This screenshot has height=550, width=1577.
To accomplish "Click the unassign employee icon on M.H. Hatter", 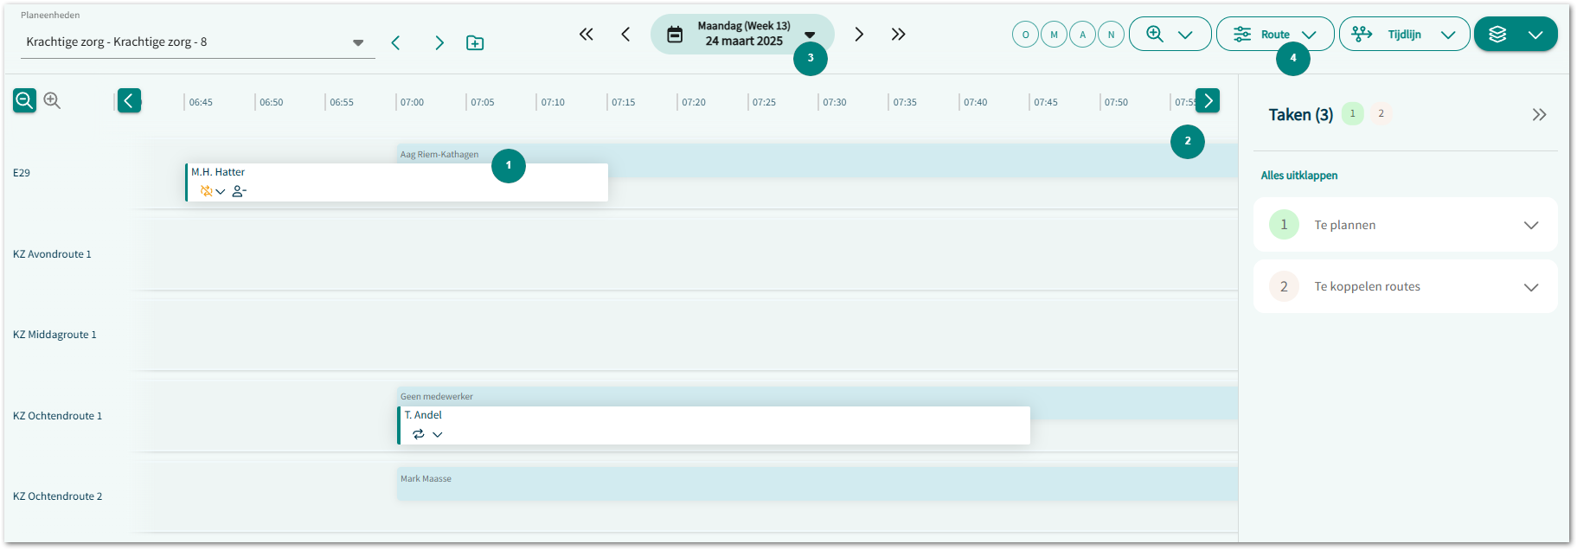I will coord(239,191).
